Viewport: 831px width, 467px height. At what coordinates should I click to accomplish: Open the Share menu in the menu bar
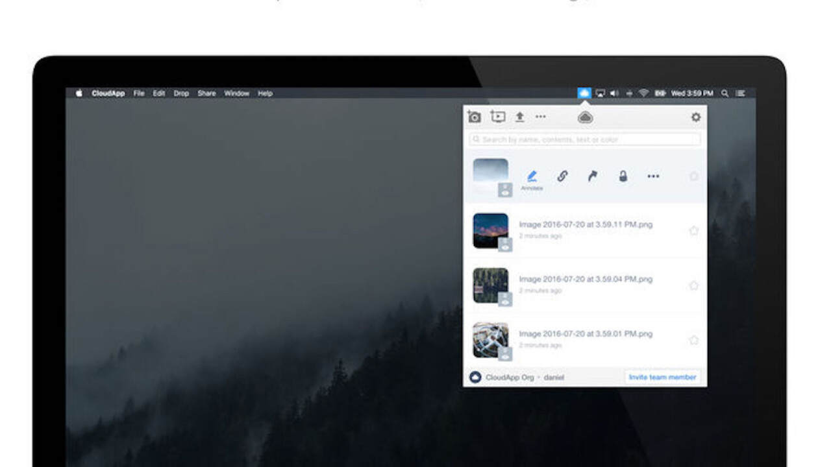(206, 93)
